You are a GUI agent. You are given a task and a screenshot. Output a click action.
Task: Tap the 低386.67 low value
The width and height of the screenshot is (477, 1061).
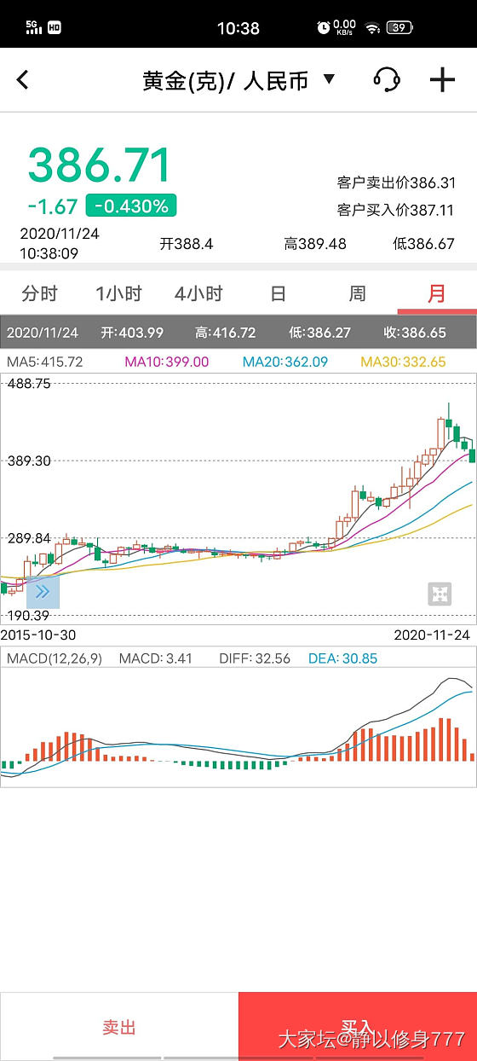[x=423, y=244]
